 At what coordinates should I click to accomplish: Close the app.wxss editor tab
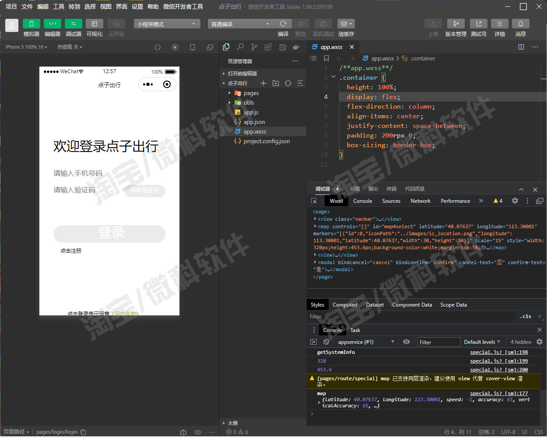coord(352,47)
